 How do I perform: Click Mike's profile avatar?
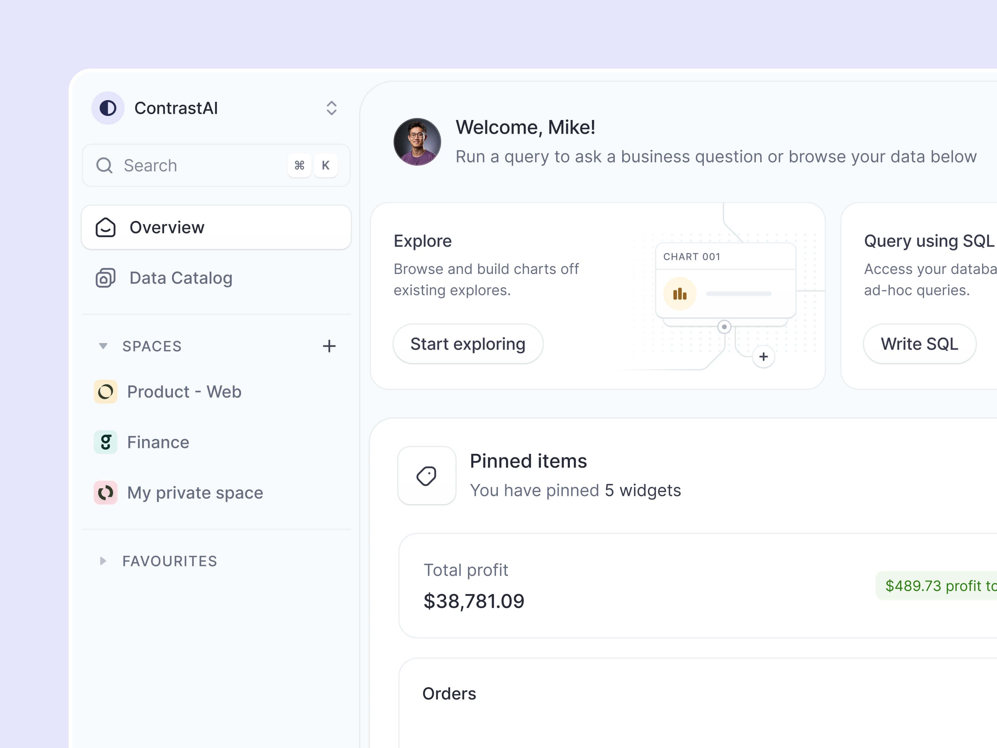pyautogui.click(x=417, y=142)
